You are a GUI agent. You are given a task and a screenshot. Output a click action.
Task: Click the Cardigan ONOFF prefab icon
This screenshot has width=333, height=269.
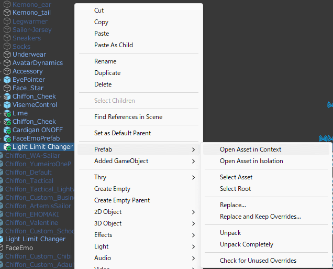coord(7,130)
